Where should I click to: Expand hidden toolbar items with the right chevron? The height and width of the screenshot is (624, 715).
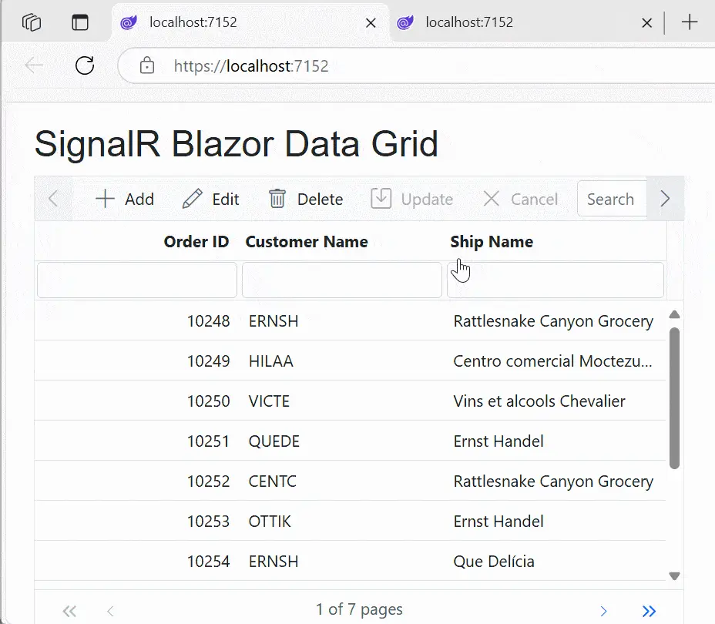click(665, 199)
